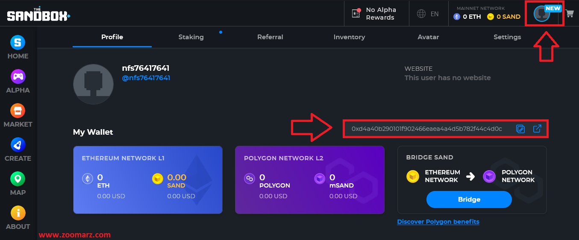The image size is (579, 240).
Task: Click "This user has no website" text
Action: coord(447,78)
